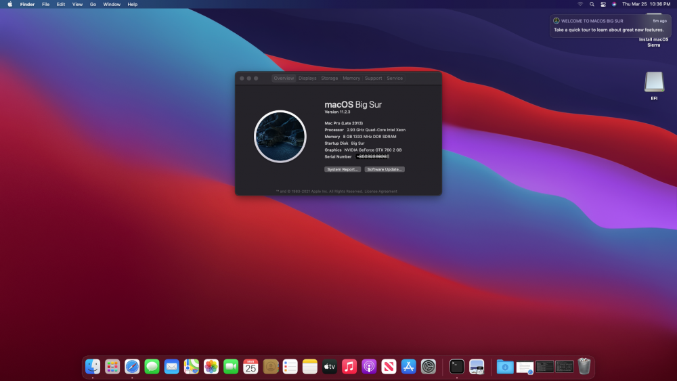This screenshot has height=381, width=677.
Task: Launch Apple TV from the Dock
Action: point(330,367)
